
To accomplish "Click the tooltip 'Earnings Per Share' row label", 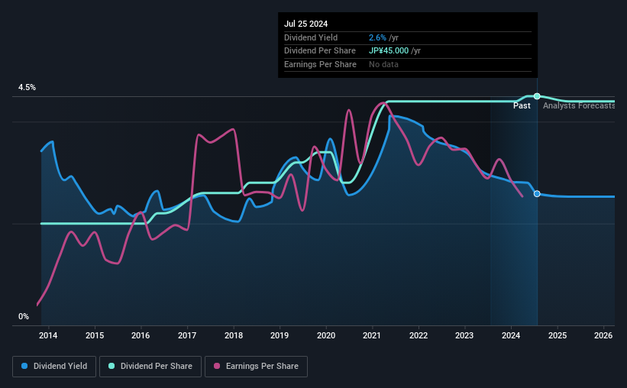I will pyautogui.click(x=320, y=64).
